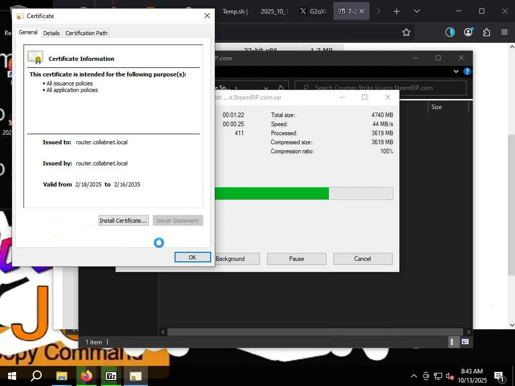Click the muted volume tray icon
This screenshot has width=515, height=386.
tap(450, 376)
